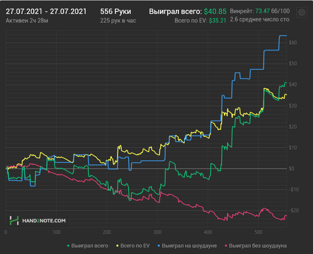Click the total won value $40.85
313x254 pixels.
click(x=215, y=11)
